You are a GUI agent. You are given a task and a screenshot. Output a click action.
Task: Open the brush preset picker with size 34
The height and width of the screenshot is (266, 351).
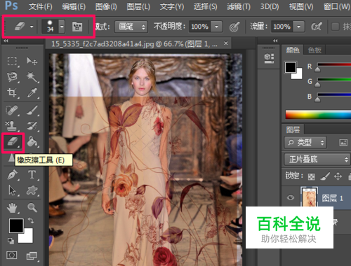pos(53,27)
